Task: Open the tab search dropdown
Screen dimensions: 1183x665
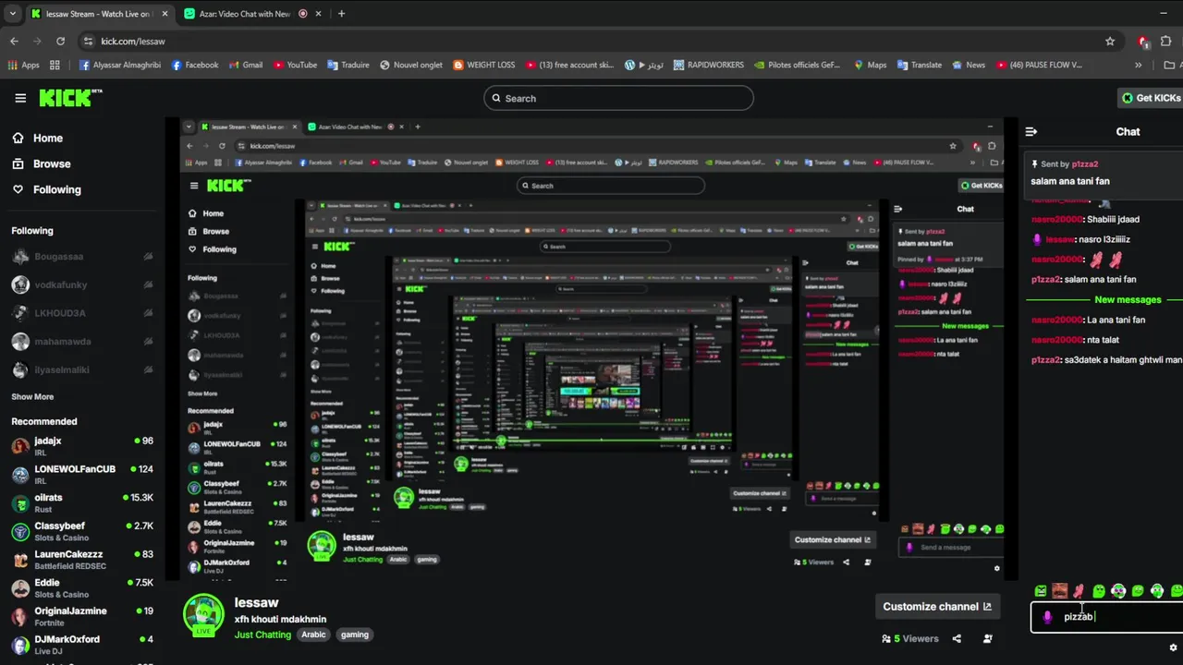Action: pyautogui.click(x=13, y=14)
